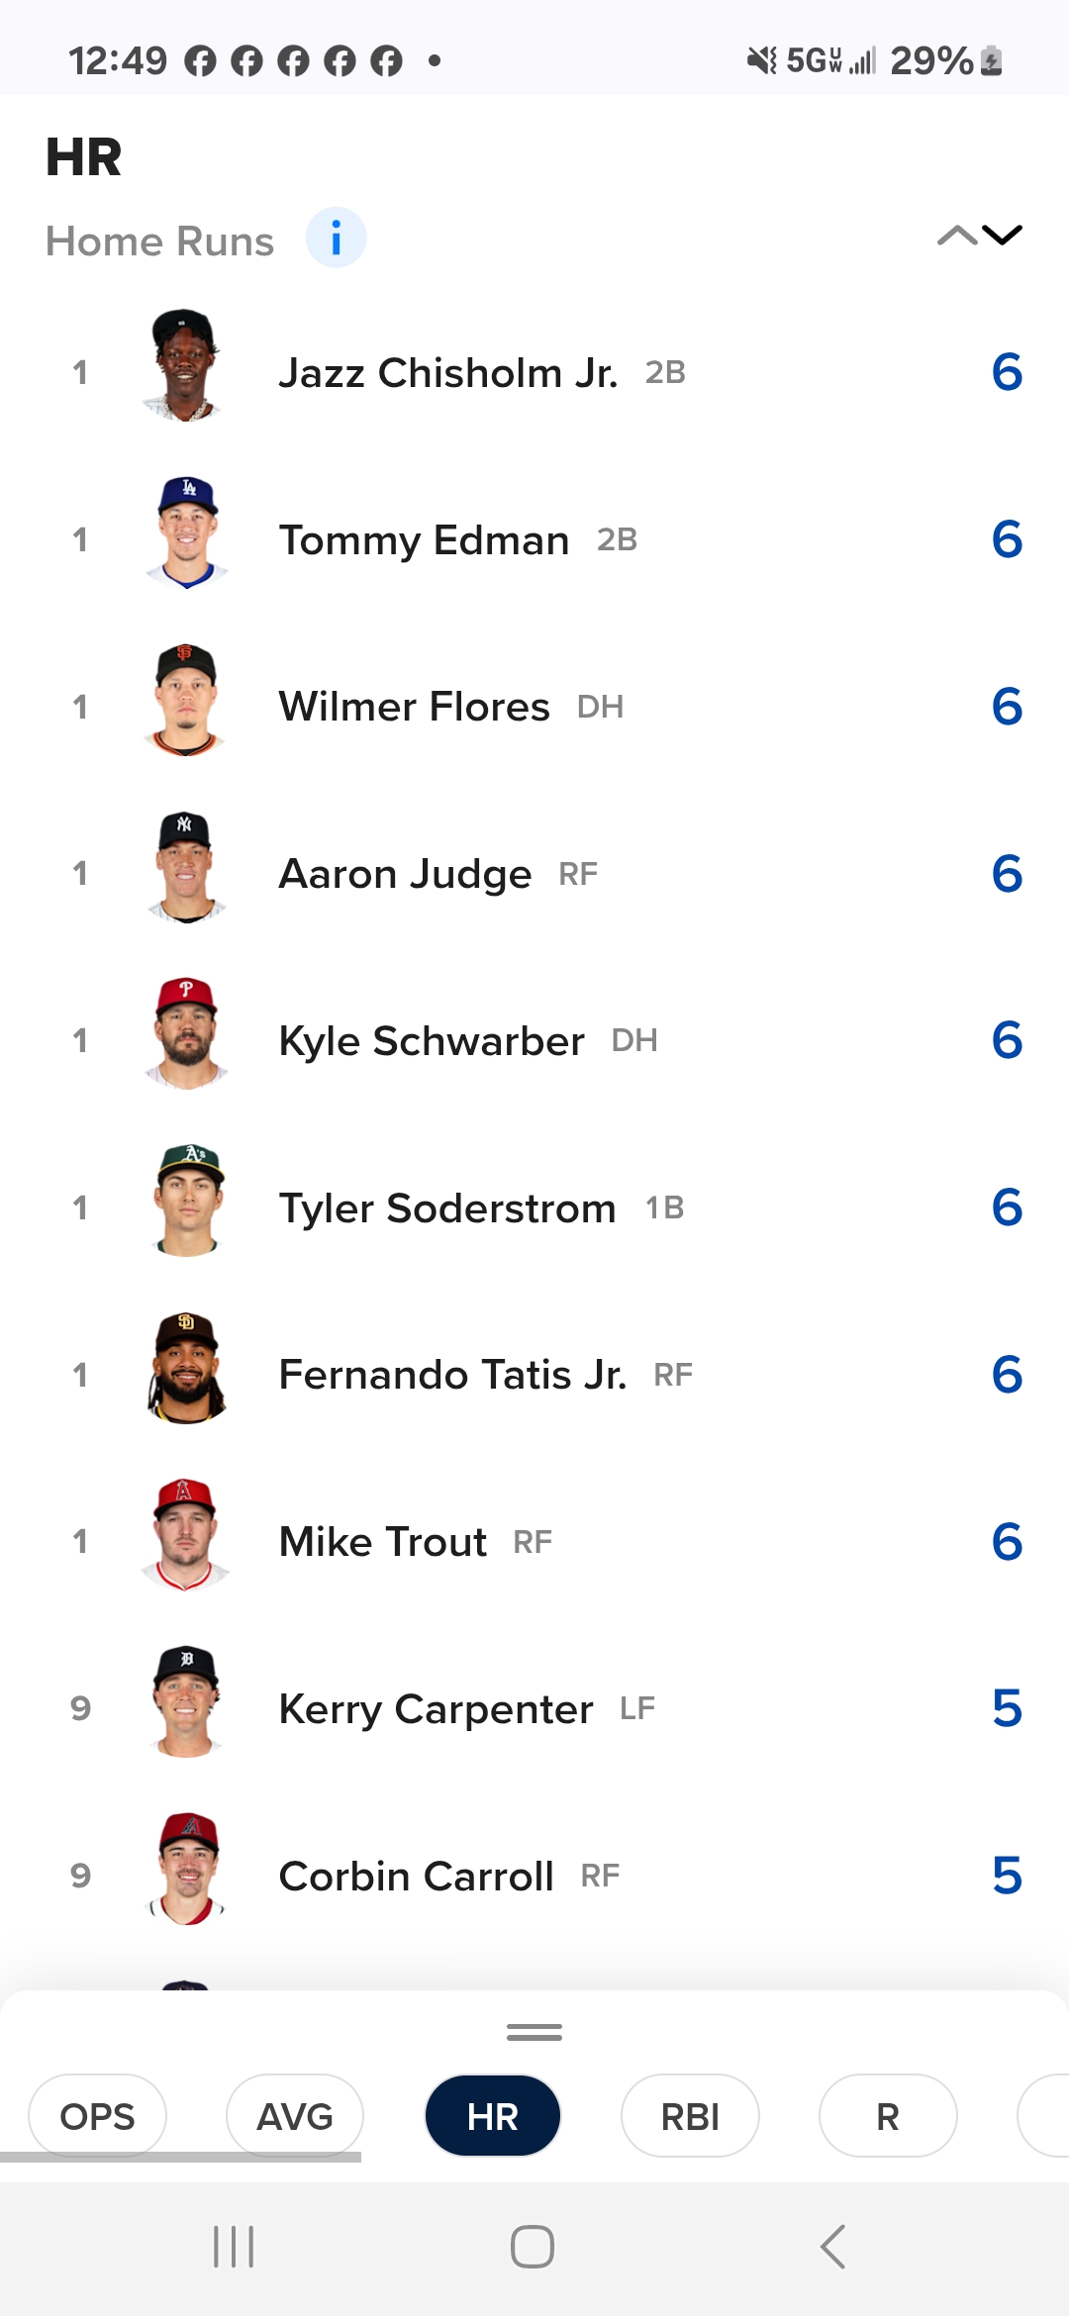Sort descending with the down chevron
This screenshot has height=2316, width=1069.
click(x=1002, y=236)
